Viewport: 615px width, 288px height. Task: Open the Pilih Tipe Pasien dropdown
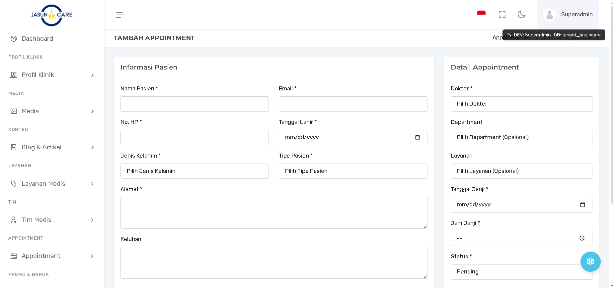point(353,171)
